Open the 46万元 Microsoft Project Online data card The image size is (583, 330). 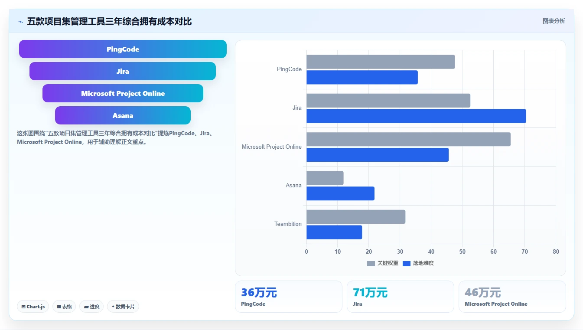pyautogui.click(x=512, y=297)
